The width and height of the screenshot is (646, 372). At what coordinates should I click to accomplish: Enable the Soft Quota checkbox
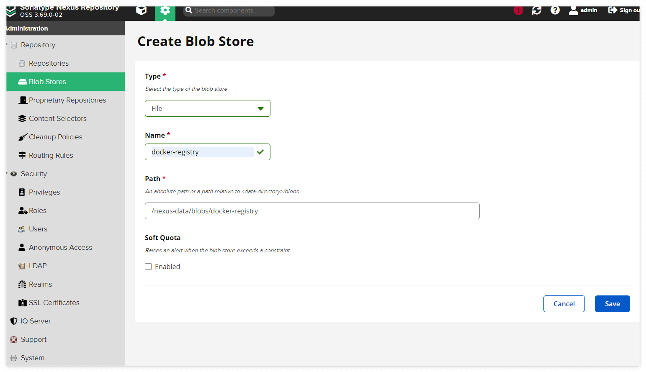click(148, 267)
